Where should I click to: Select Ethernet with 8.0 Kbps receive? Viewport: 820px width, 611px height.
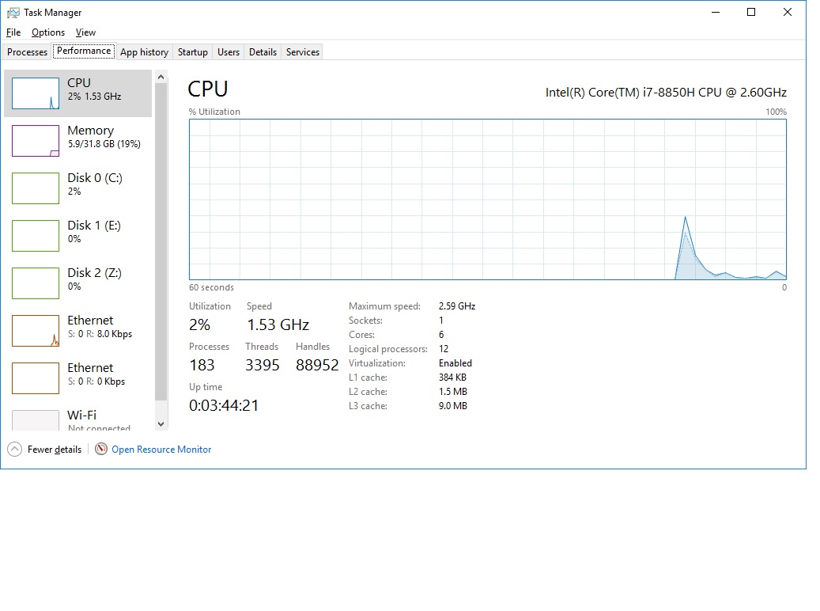tap(78, 330)
